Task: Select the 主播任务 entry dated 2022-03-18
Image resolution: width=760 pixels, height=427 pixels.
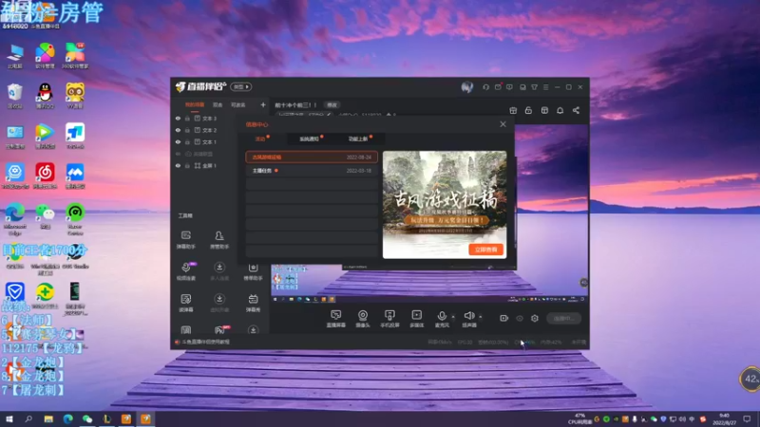Action: 312,171
